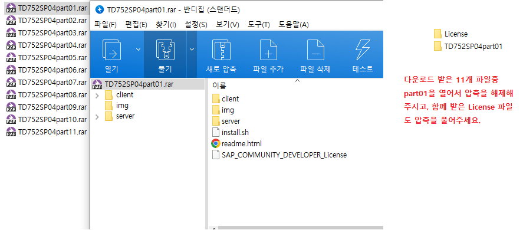
Task: Select TD752SP04part05.rar in Explorer list
Action: point(47,57)
